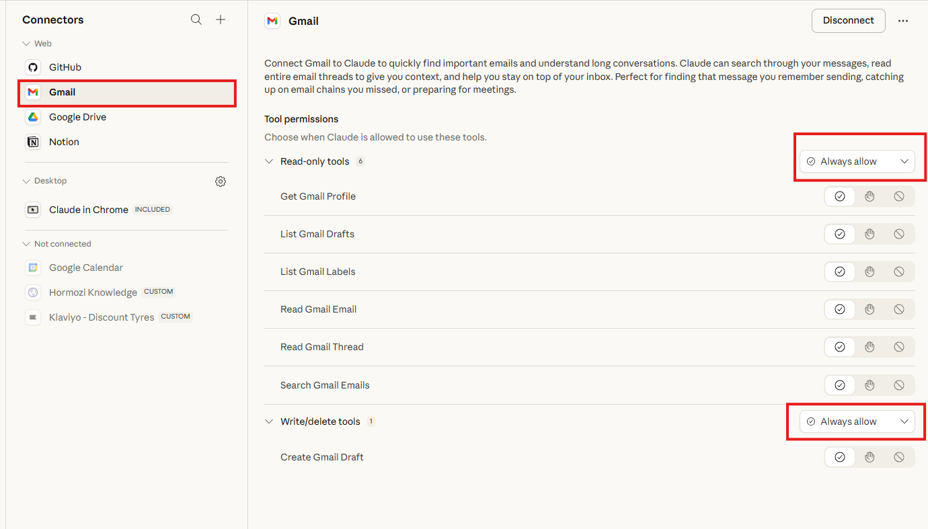This screenshot has width=928, height=529.
Task: Set Get Gmail Profile to always allow
Action: [840, 196]
